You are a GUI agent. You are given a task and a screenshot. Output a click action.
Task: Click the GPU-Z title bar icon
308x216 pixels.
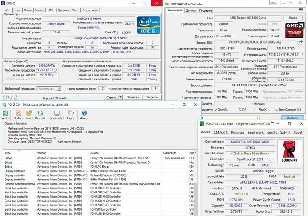167,3
